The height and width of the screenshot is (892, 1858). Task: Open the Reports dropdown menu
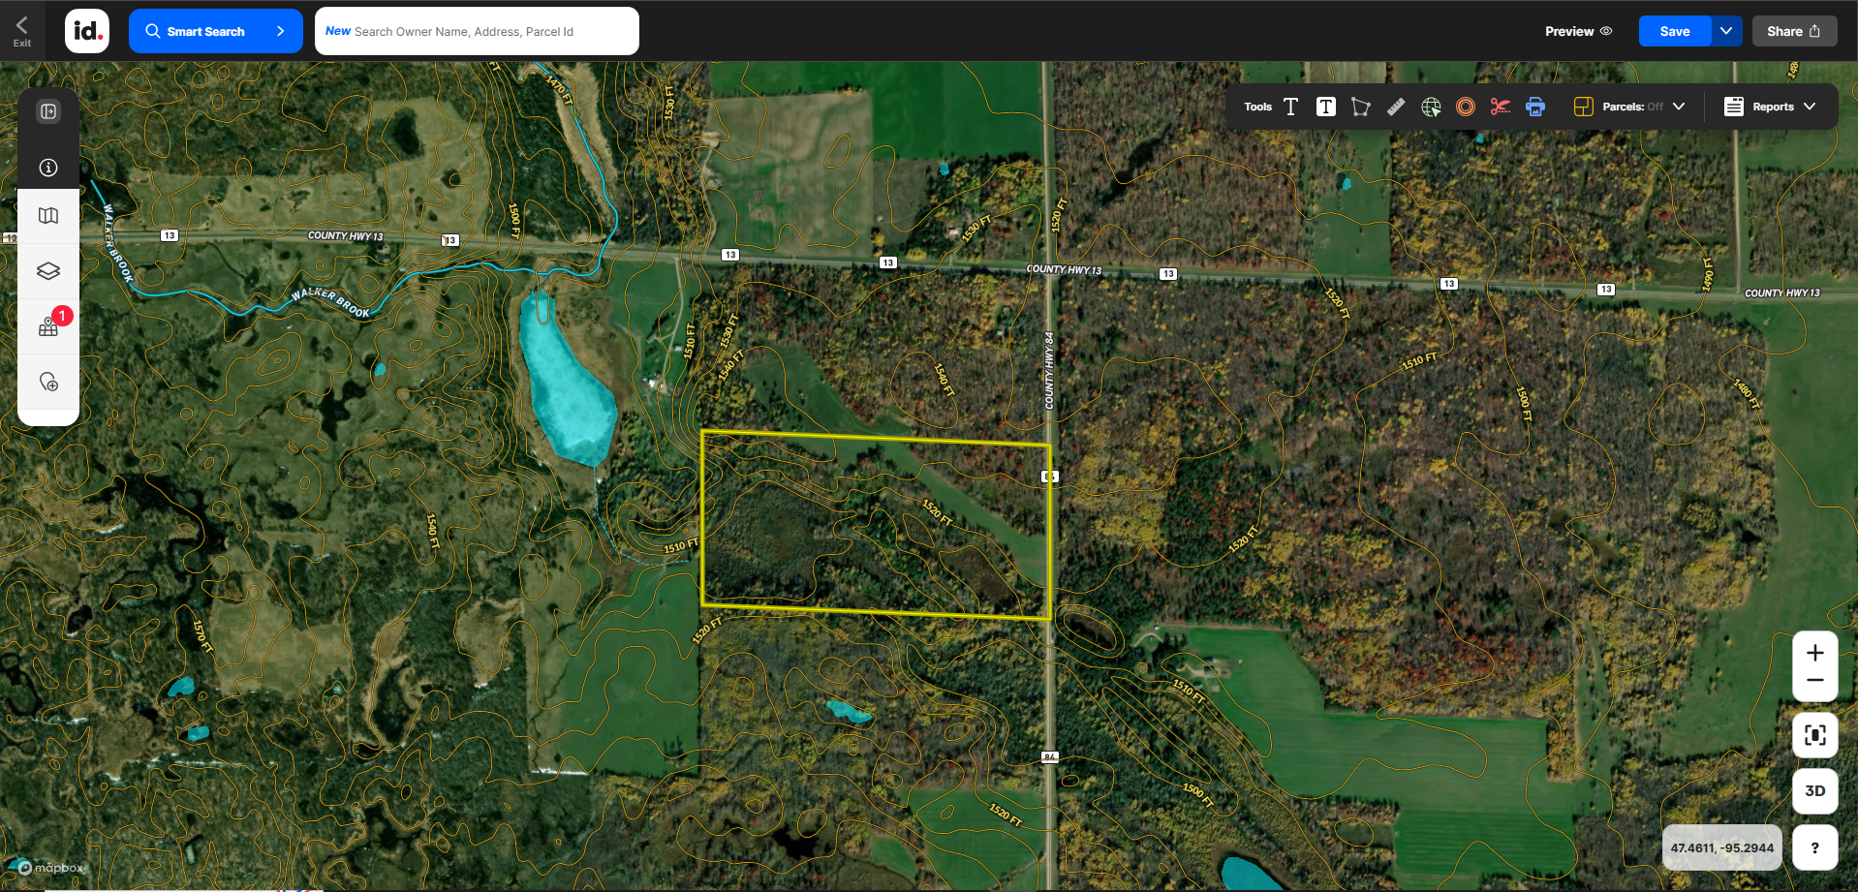coord(1770,107)
